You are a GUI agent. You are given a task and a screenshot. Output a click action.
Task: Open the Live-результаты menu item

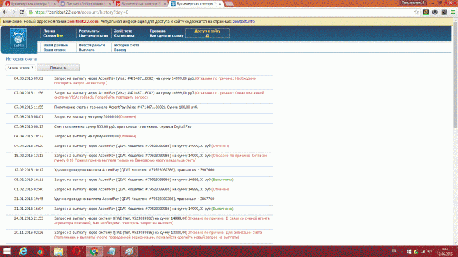(94, 35)
